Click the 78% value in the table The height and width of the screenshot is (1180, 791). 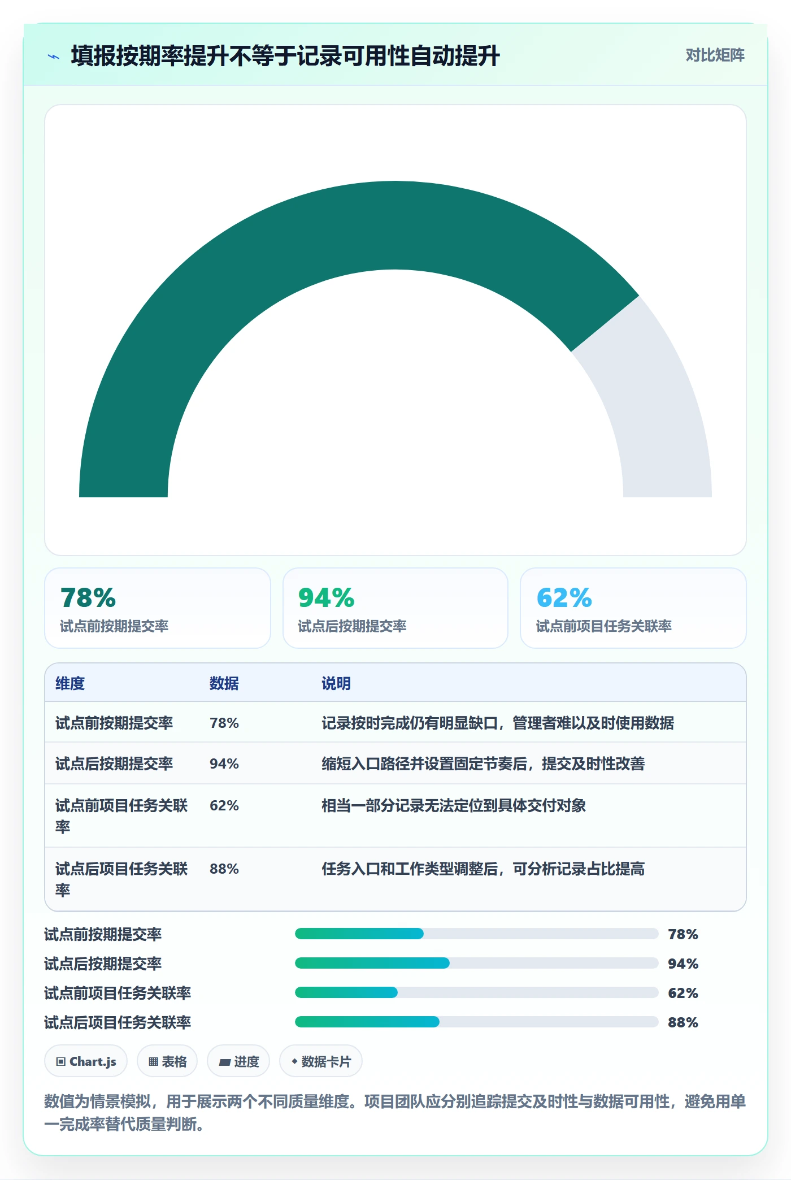[224, 723]
